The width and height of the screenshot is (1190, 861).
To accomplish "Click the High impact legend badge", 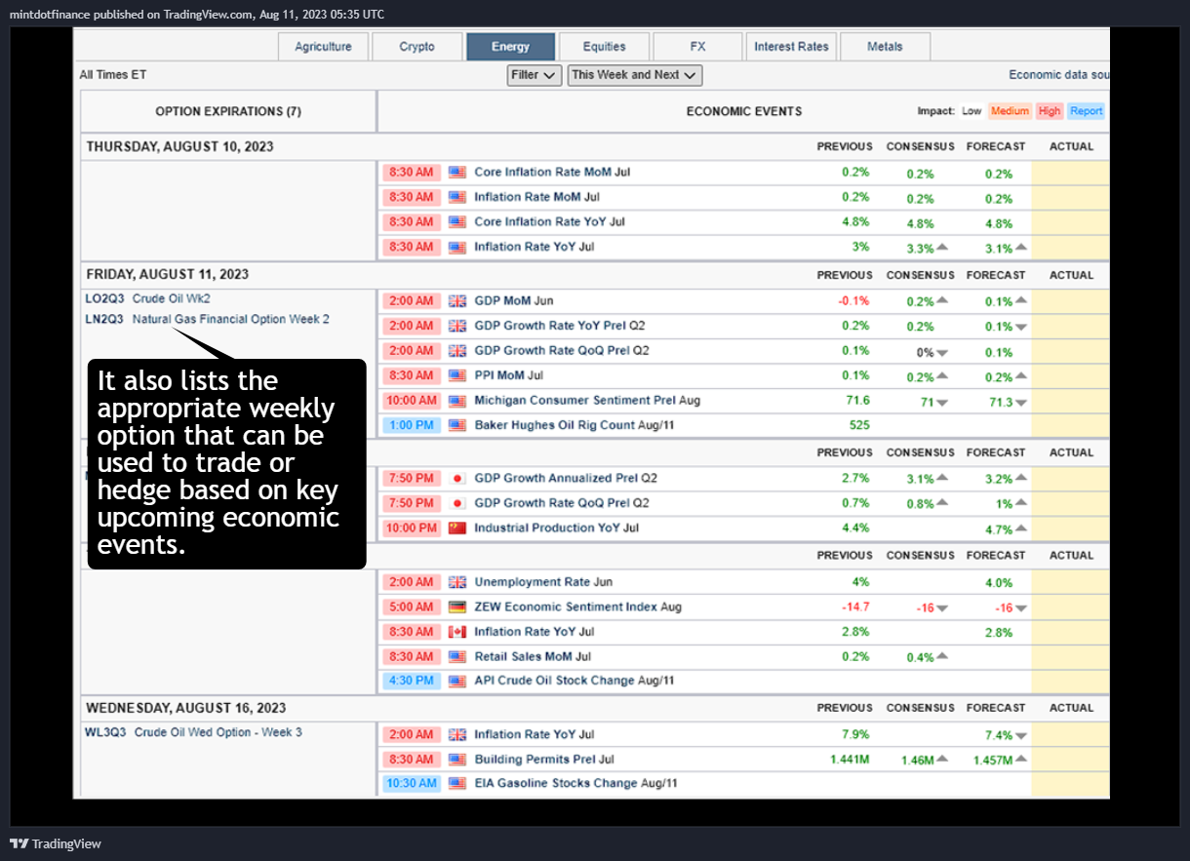I will point(1050,111).
